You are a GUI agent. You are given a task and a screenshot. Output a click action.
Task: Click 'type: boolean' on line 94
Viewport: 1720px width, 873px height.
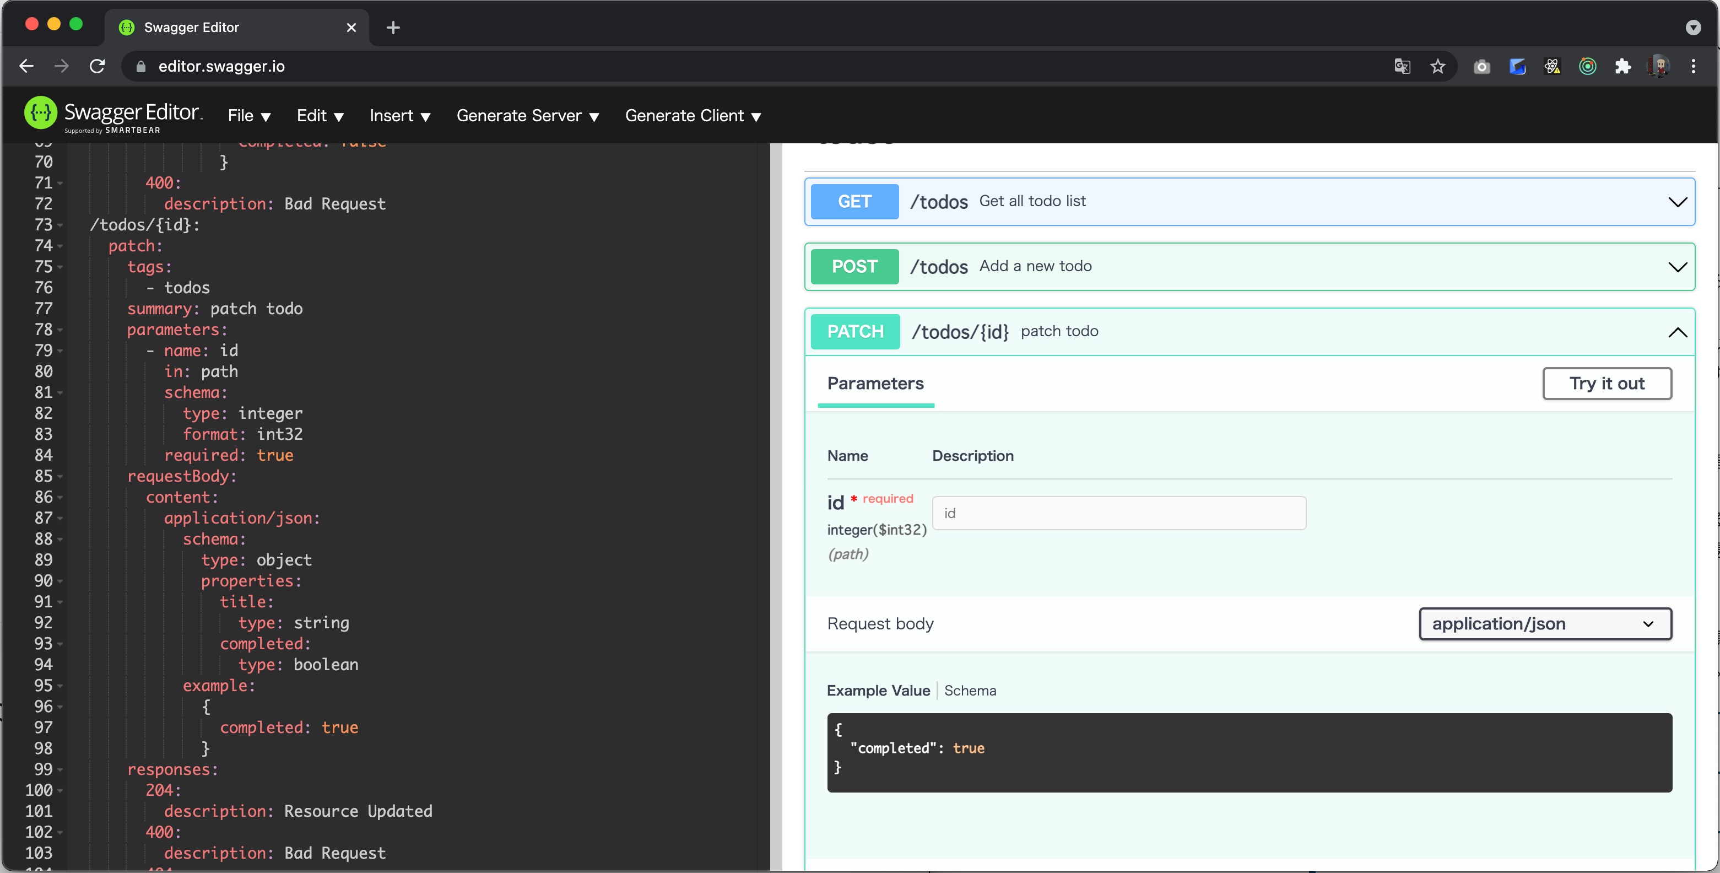coord(299,665)
